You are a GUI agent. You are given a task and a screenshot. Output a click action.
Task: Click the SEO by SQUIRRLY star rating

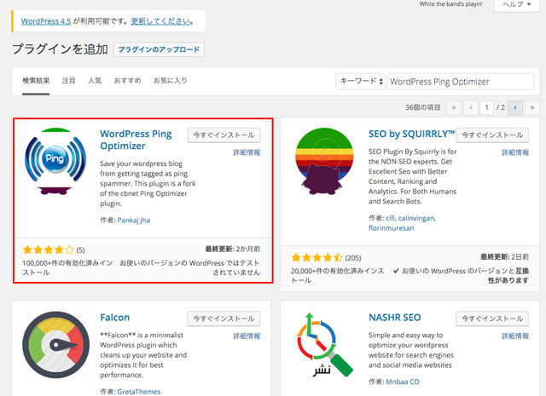[x=317, y=258]
